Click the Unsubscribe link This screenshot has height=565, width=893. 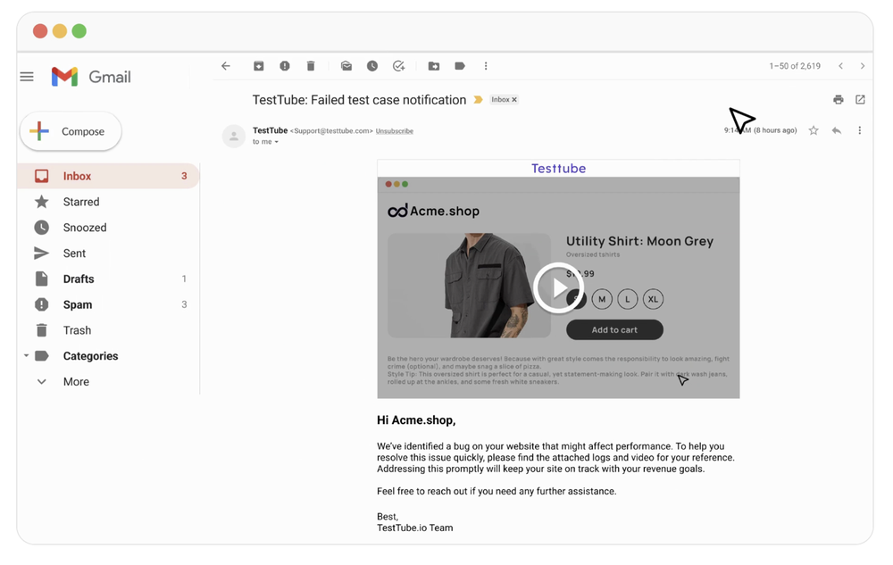click(394, 131)
